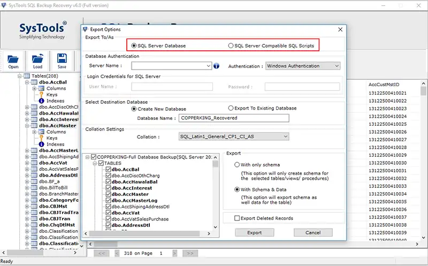Go to last page of records
This screenshot has width=428, height=266.
190,253
